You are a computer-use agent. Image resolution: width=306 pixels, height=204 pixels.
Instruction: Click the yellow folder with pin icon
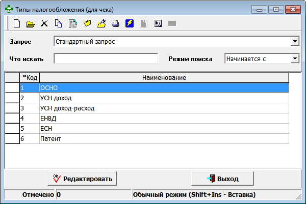tap(101, 23)
